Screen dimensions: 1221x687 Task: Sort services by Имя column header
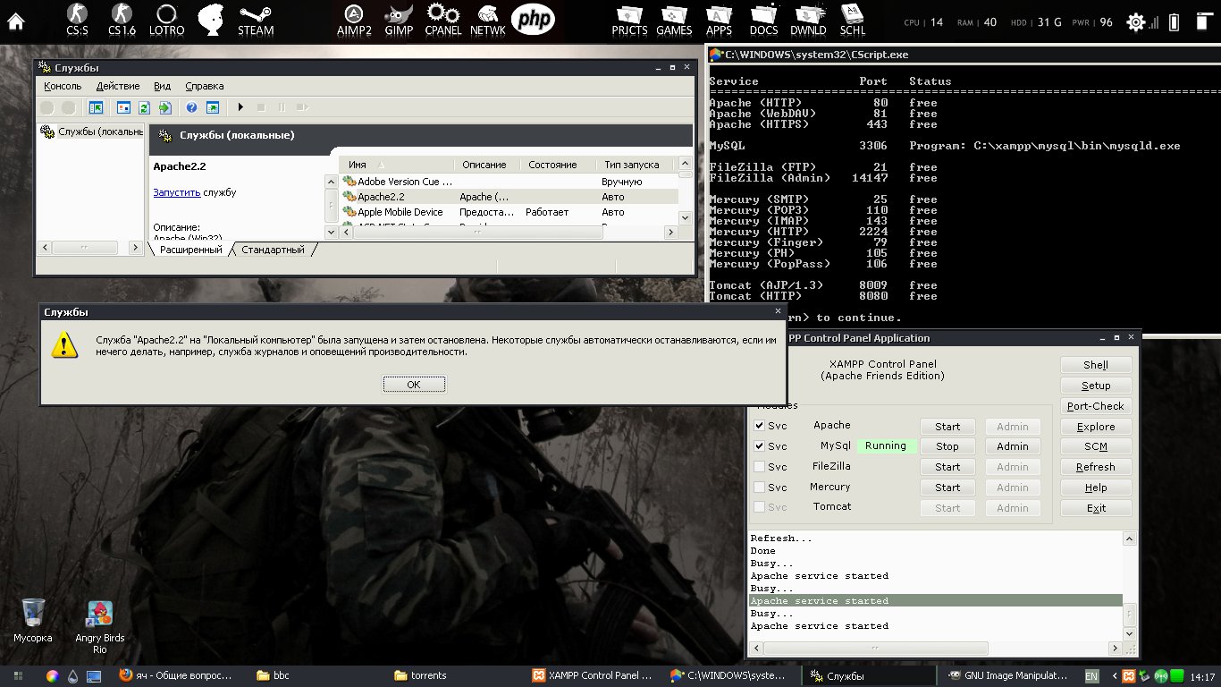pyautogui.click(x=358, y=165)
